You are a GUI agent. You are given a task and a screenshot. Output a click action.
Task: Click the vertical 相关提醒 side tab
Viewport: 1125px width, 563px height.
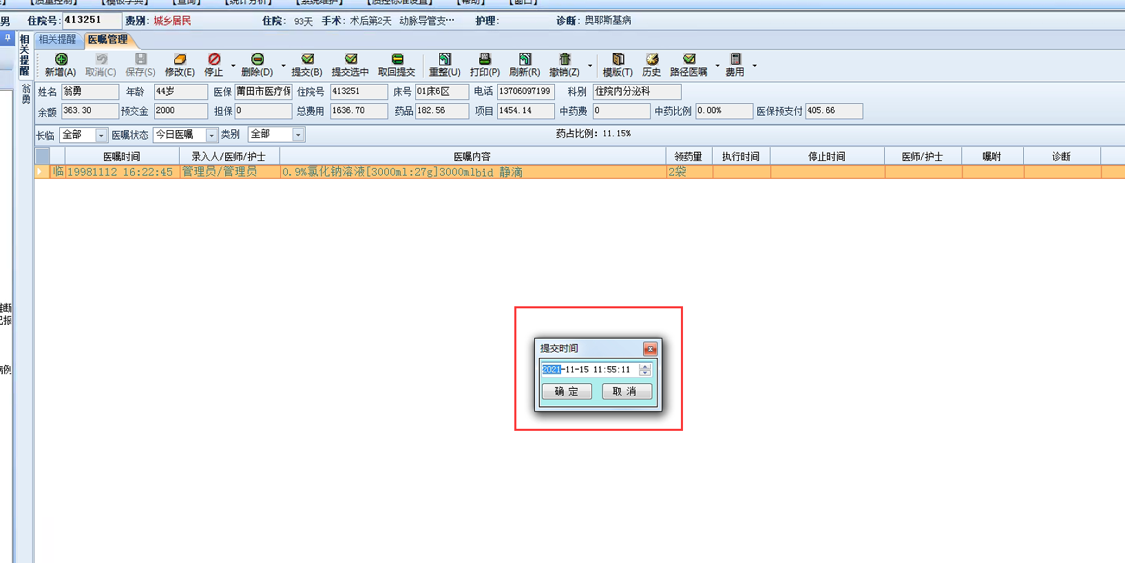pyautogui.click(x=25, y=54)
